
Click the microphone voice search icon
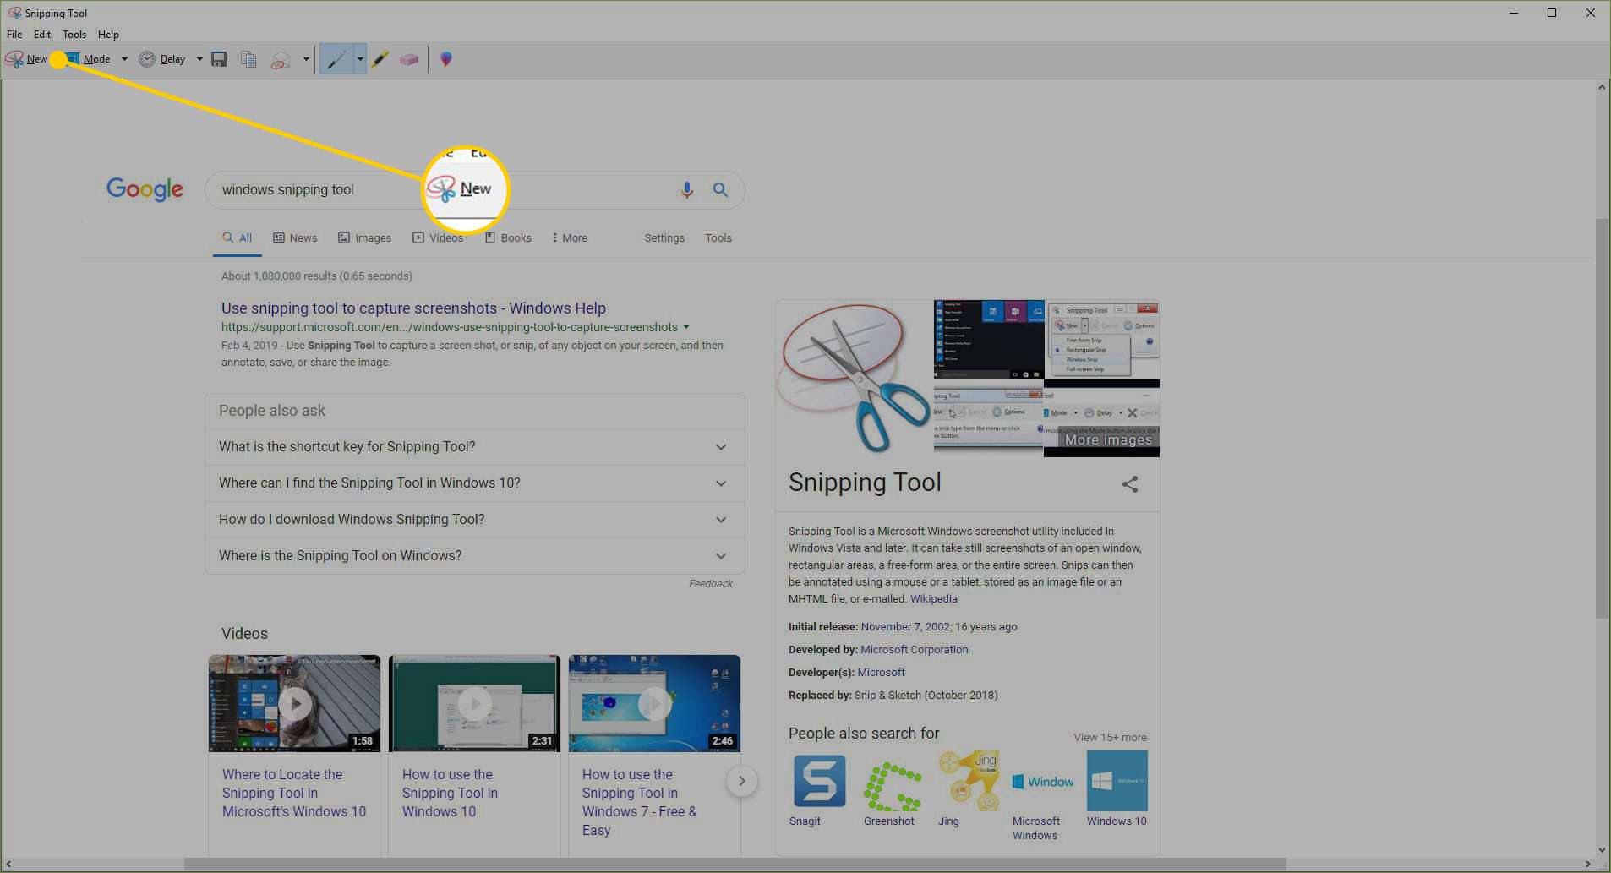687,190
